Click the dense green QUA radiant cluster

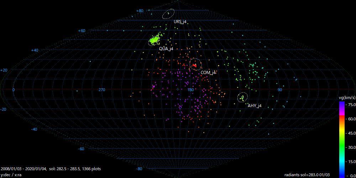coord(154,40)
